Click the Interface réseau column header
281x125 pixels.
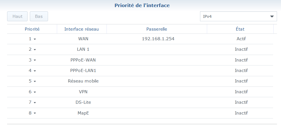82,29
